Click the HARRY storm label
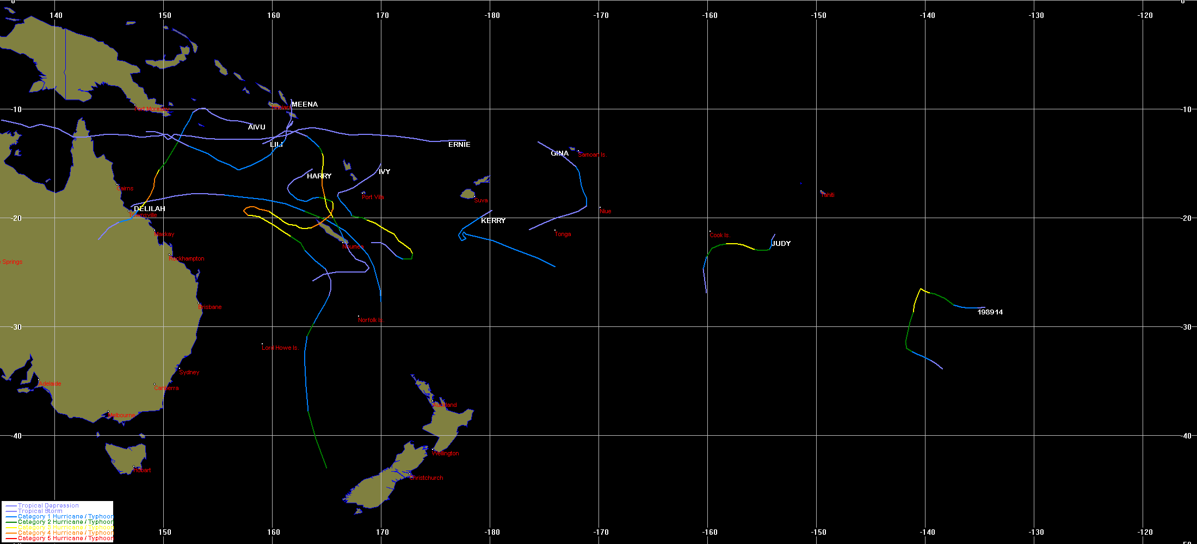The height and width of the screenshot is (544, 1197). pos(319,176)
